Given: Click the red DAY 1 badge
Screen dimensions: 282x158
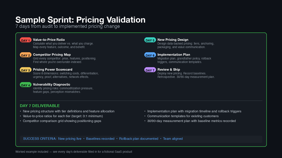Looking at the screenshot, I should (x=26, y=40).
